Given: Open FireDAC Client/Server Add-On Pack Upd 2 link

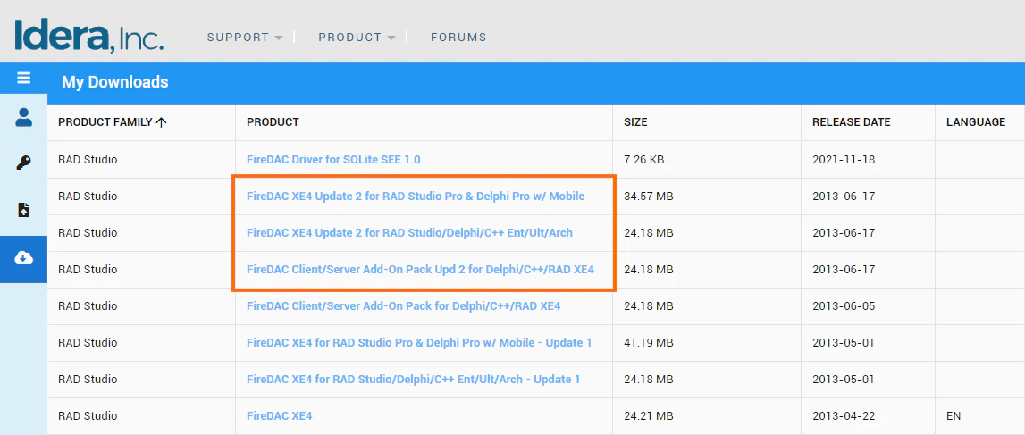Looking at the screenshot, I should pyautogui.click(x=420, y=269).
